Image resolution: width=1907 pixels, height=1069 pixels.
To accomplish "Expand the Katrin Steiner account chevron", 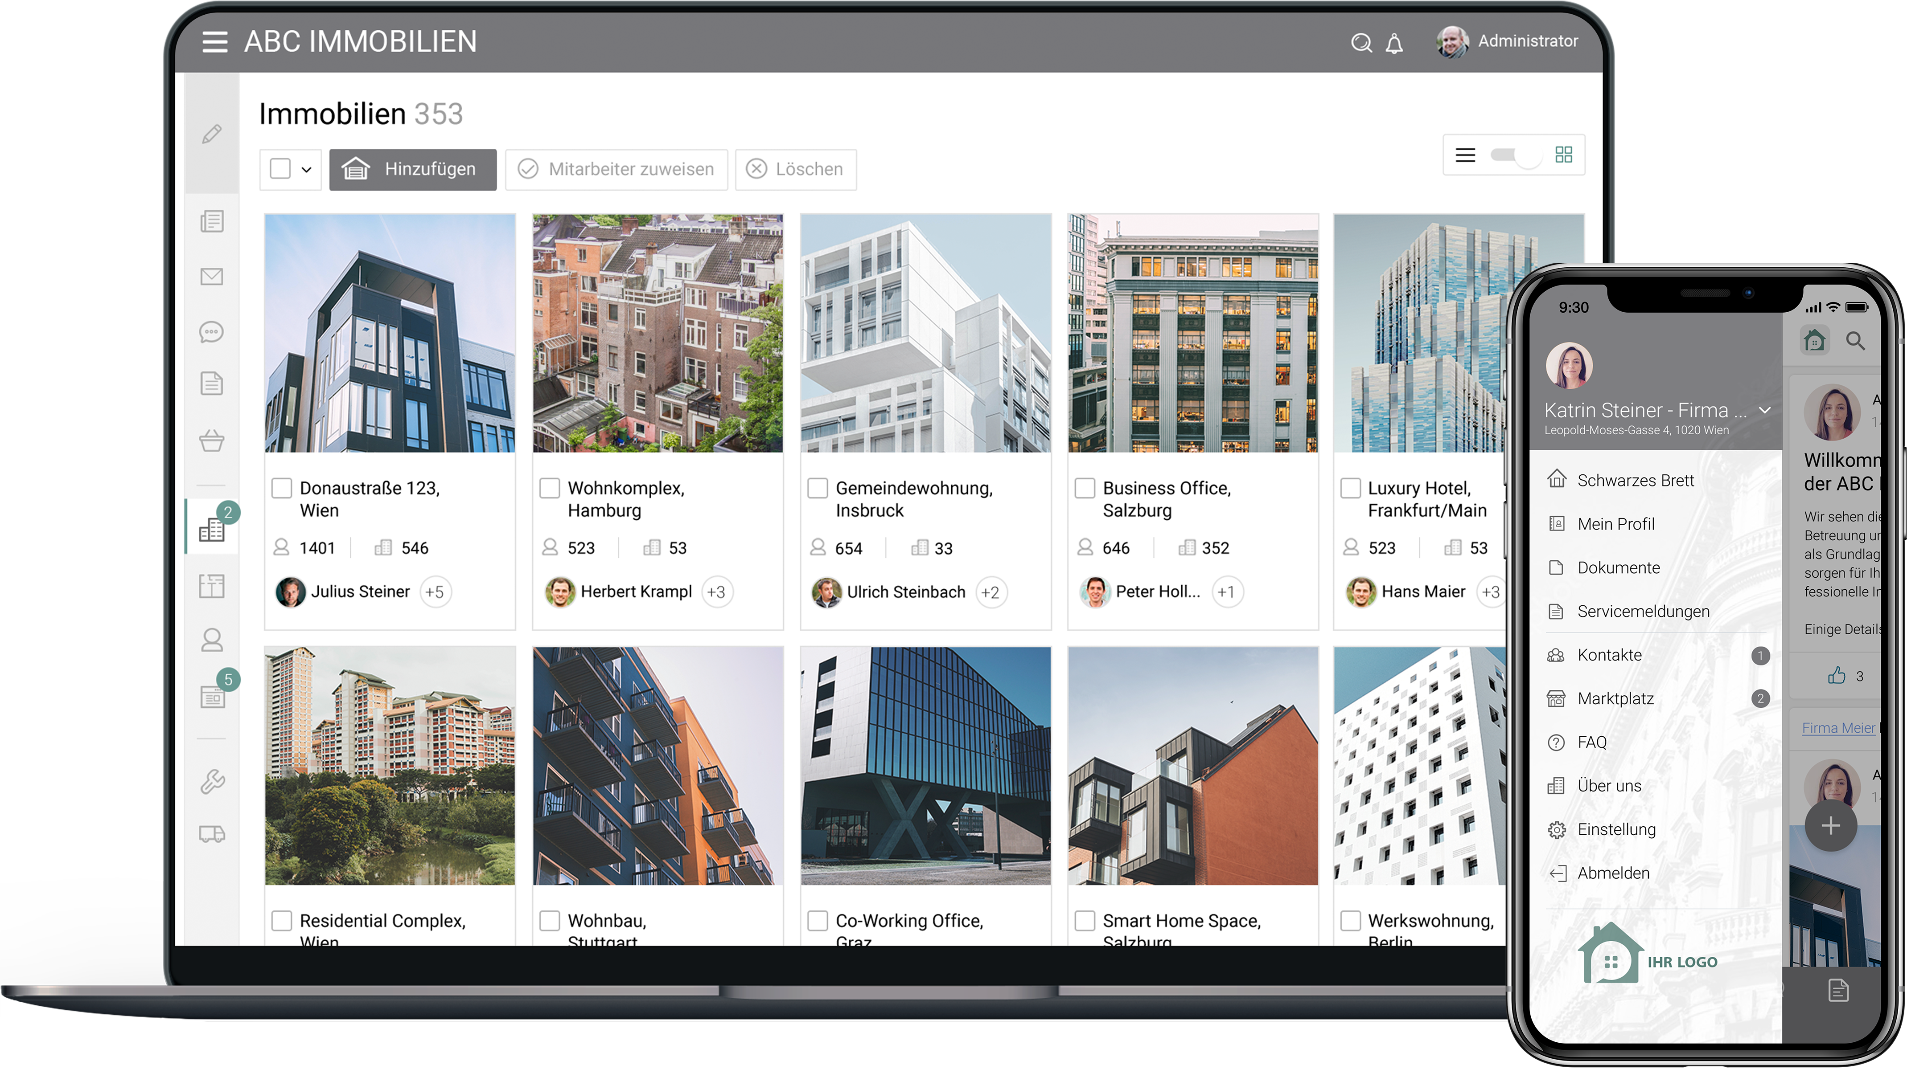I will pyautogui.click(x=1765, y=411).
